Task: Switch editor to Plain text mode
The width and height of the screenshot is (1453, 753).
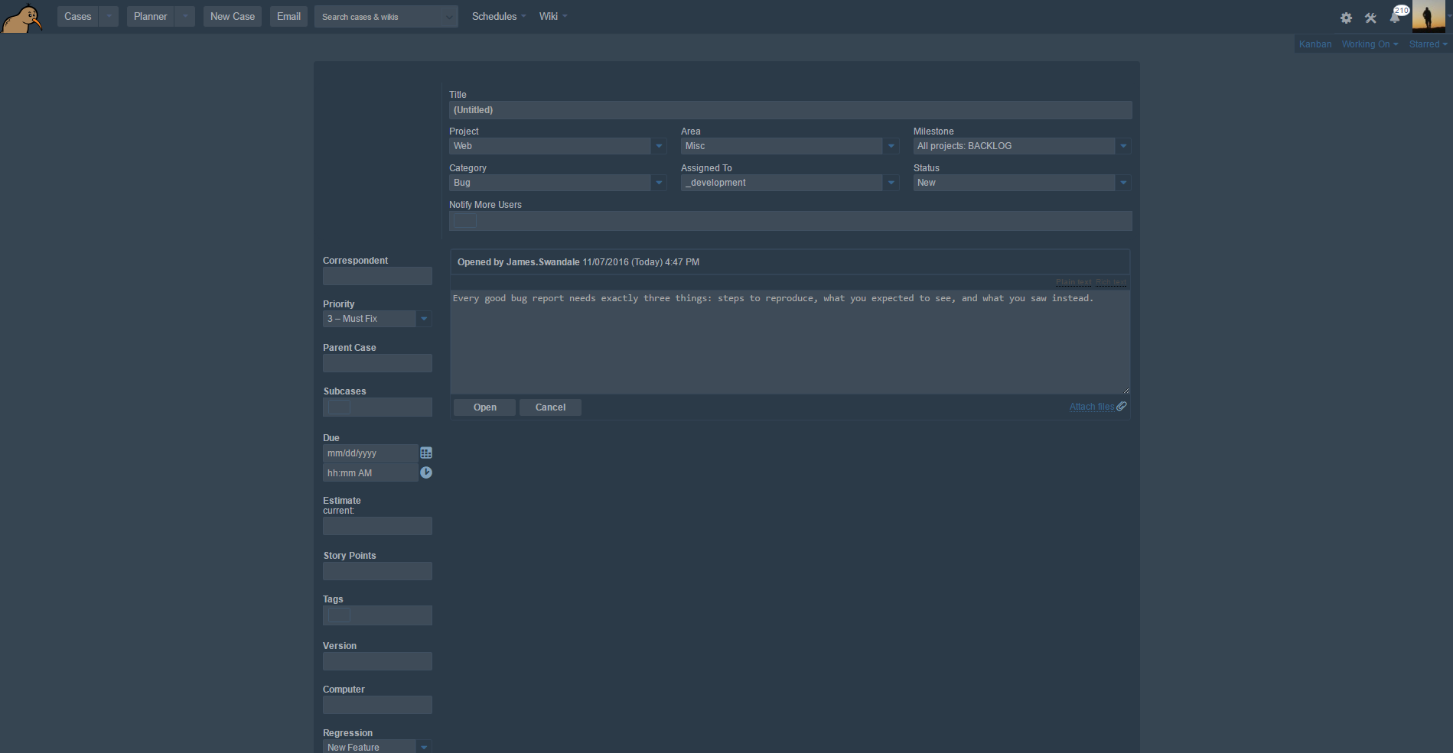Action: 1073,283
